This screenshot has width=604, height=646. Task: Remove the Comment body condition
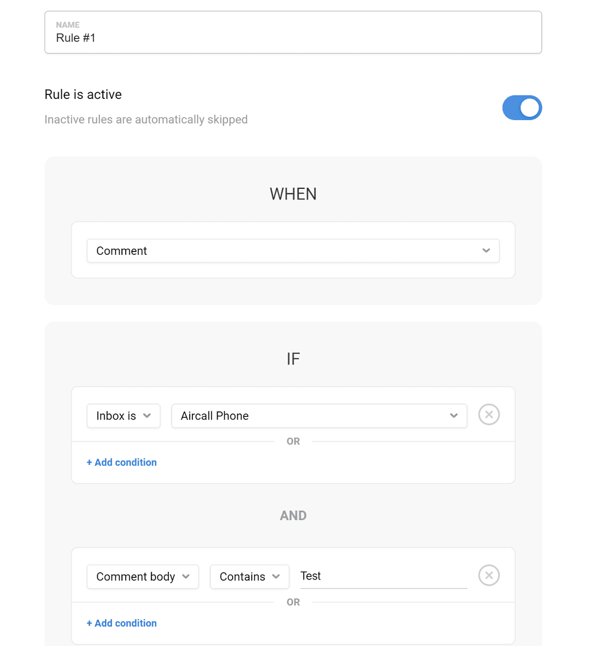click(489, 576)
